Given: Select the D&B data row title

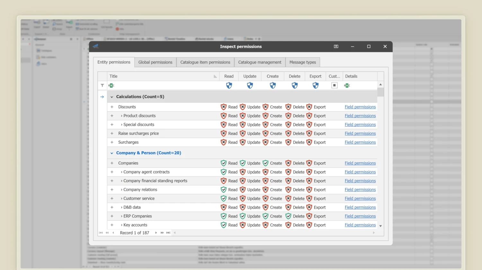Looking at the screenshot, I should coord(132,207).
